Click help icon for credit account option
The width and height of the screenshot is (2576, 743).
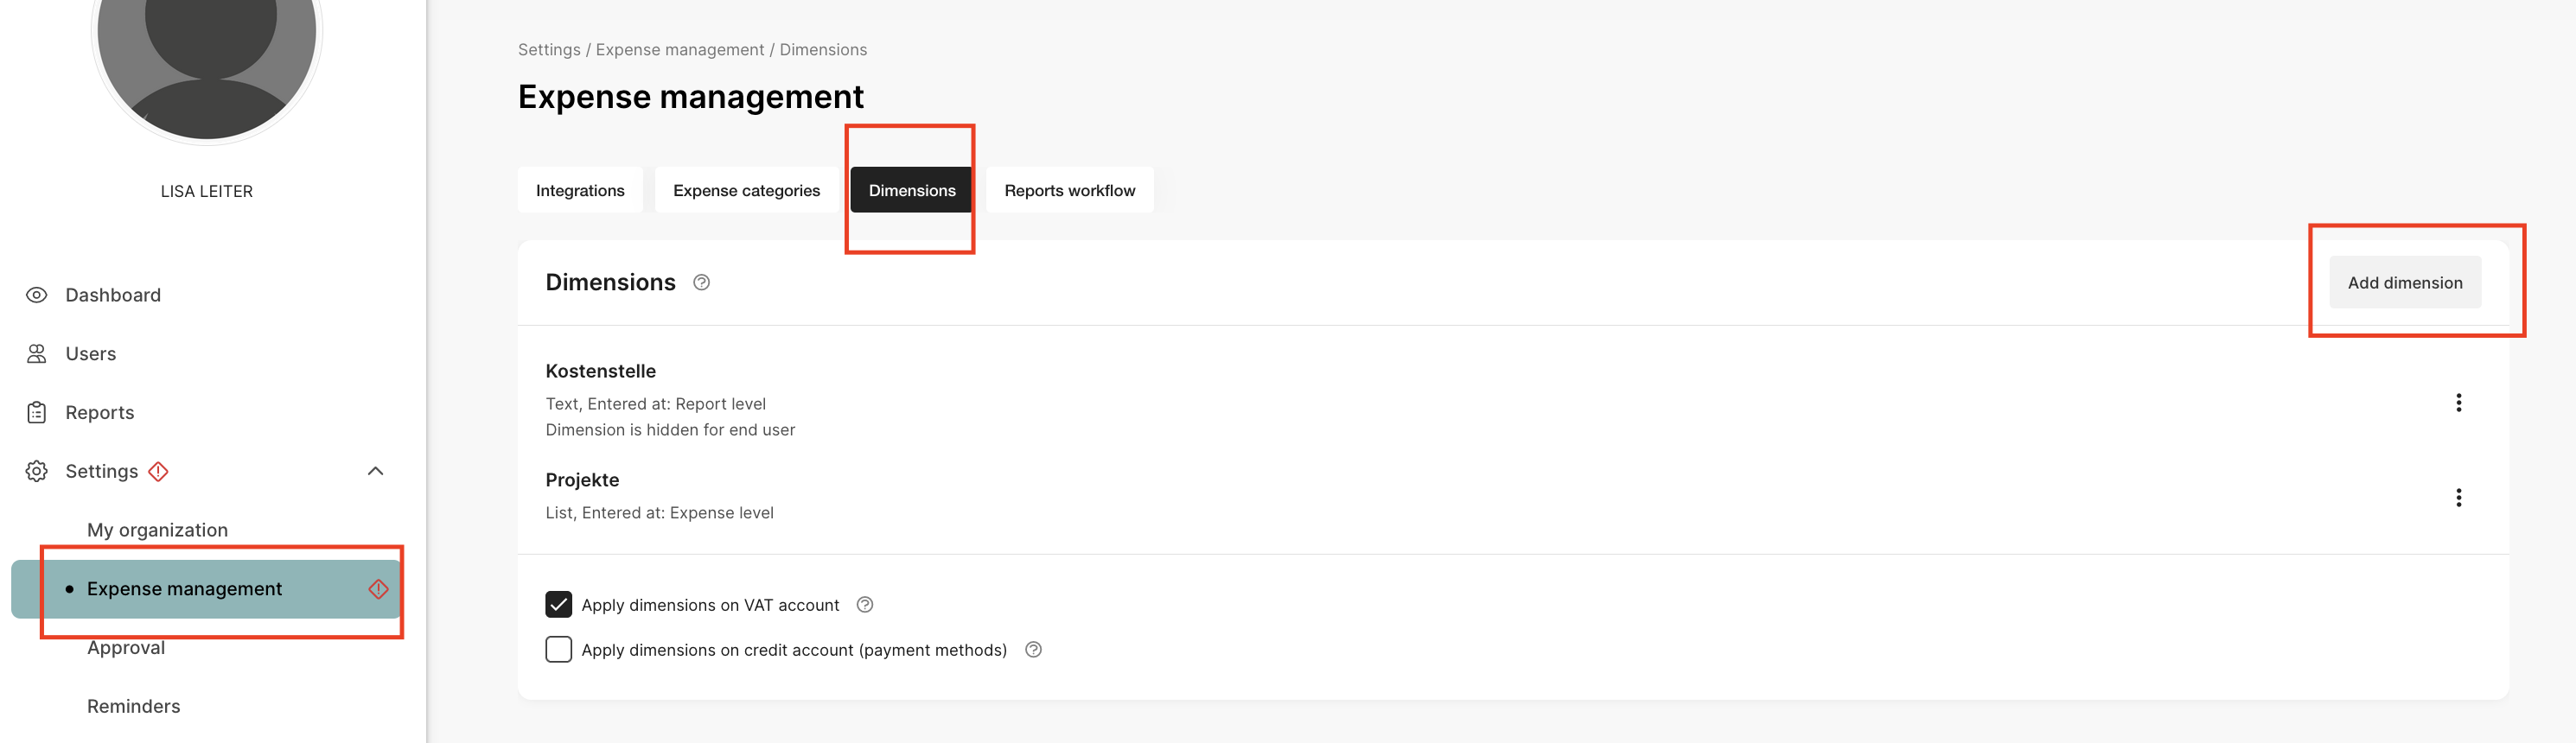[x=1033, y=650]
